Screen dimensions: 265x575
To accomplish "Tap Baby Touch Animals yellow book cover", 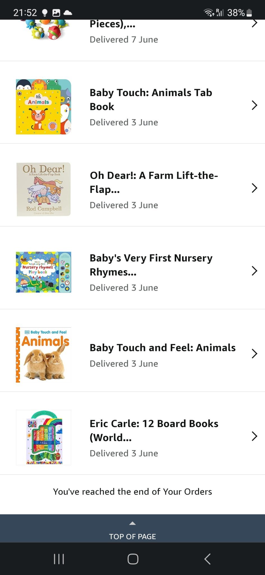I will [43, 107].
